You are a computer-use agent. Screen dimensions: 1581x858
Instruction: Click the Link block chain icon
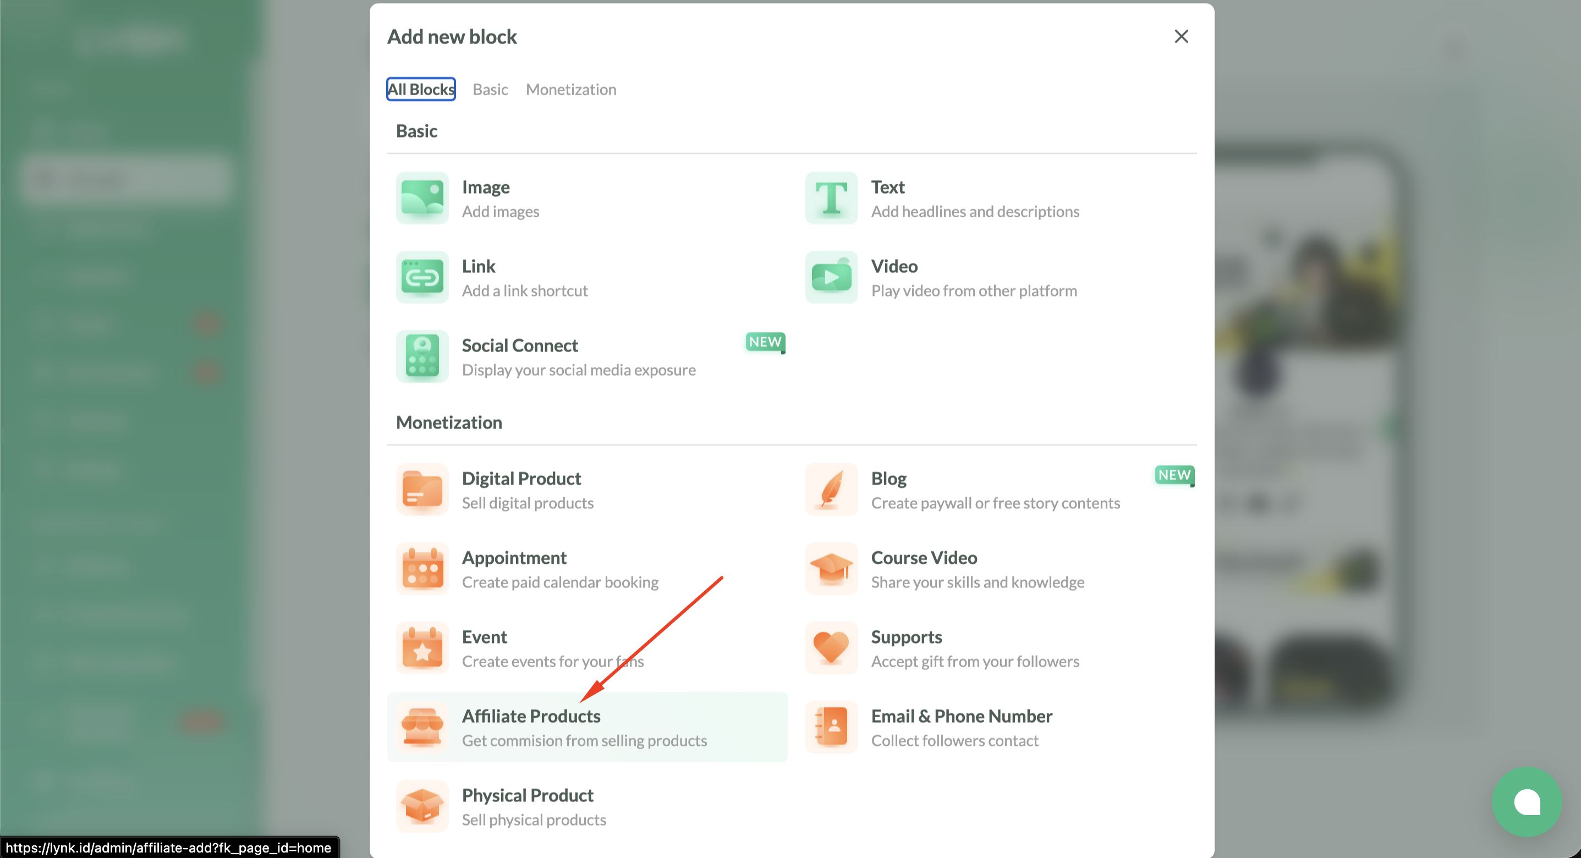[422, 277]
